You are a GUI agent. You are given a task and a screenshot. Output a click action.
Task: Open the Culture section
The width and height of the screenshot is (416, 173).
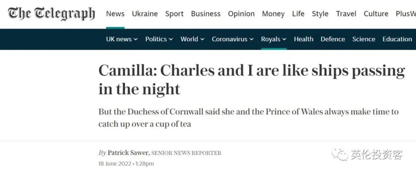pos(376,14)
